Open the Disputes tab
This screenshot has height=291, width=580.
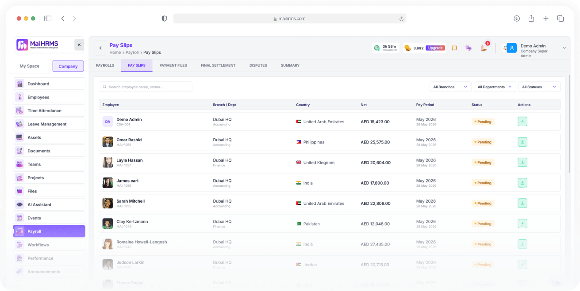coord(258,65)
